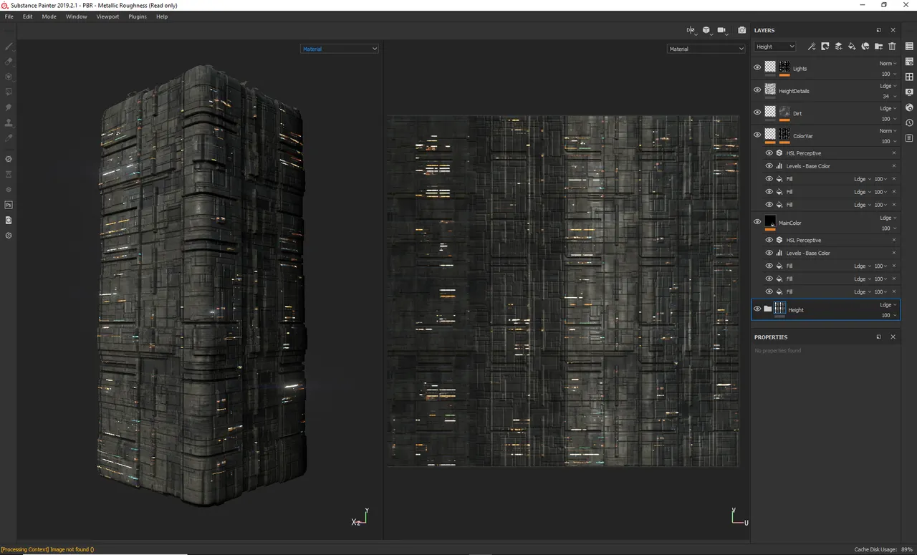Image resolution: width=917 pixels, height=555 pixels.
Task: Open the History clock icon
Action: click(909, 122)
